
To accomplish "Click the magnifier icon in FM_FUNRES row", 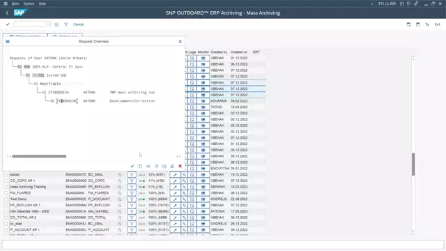I will point(184,193).
